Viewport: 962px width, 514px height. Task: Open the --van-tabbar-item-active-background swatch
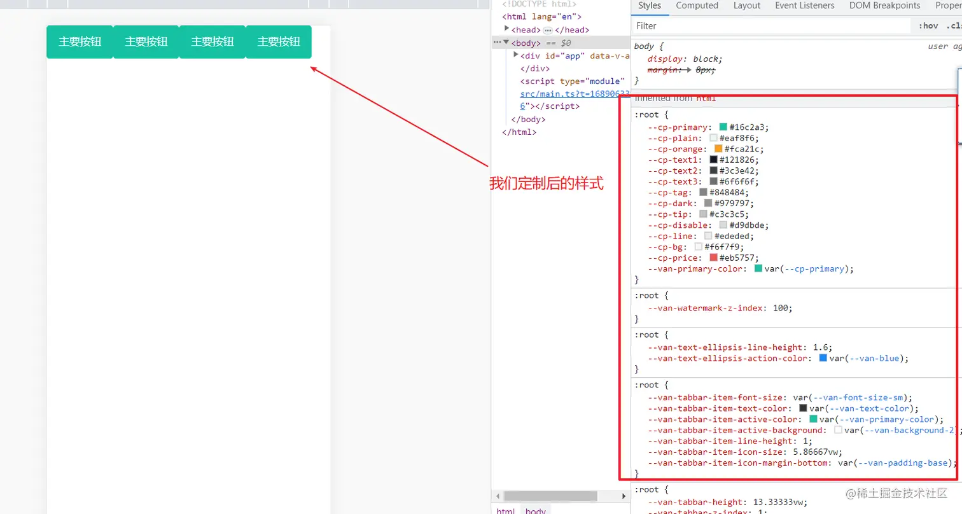tap(839, 430)
